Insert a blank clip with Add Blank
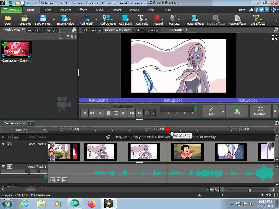Image resolution: width=279 pixels, height=209 pixels. click(125, 20)
